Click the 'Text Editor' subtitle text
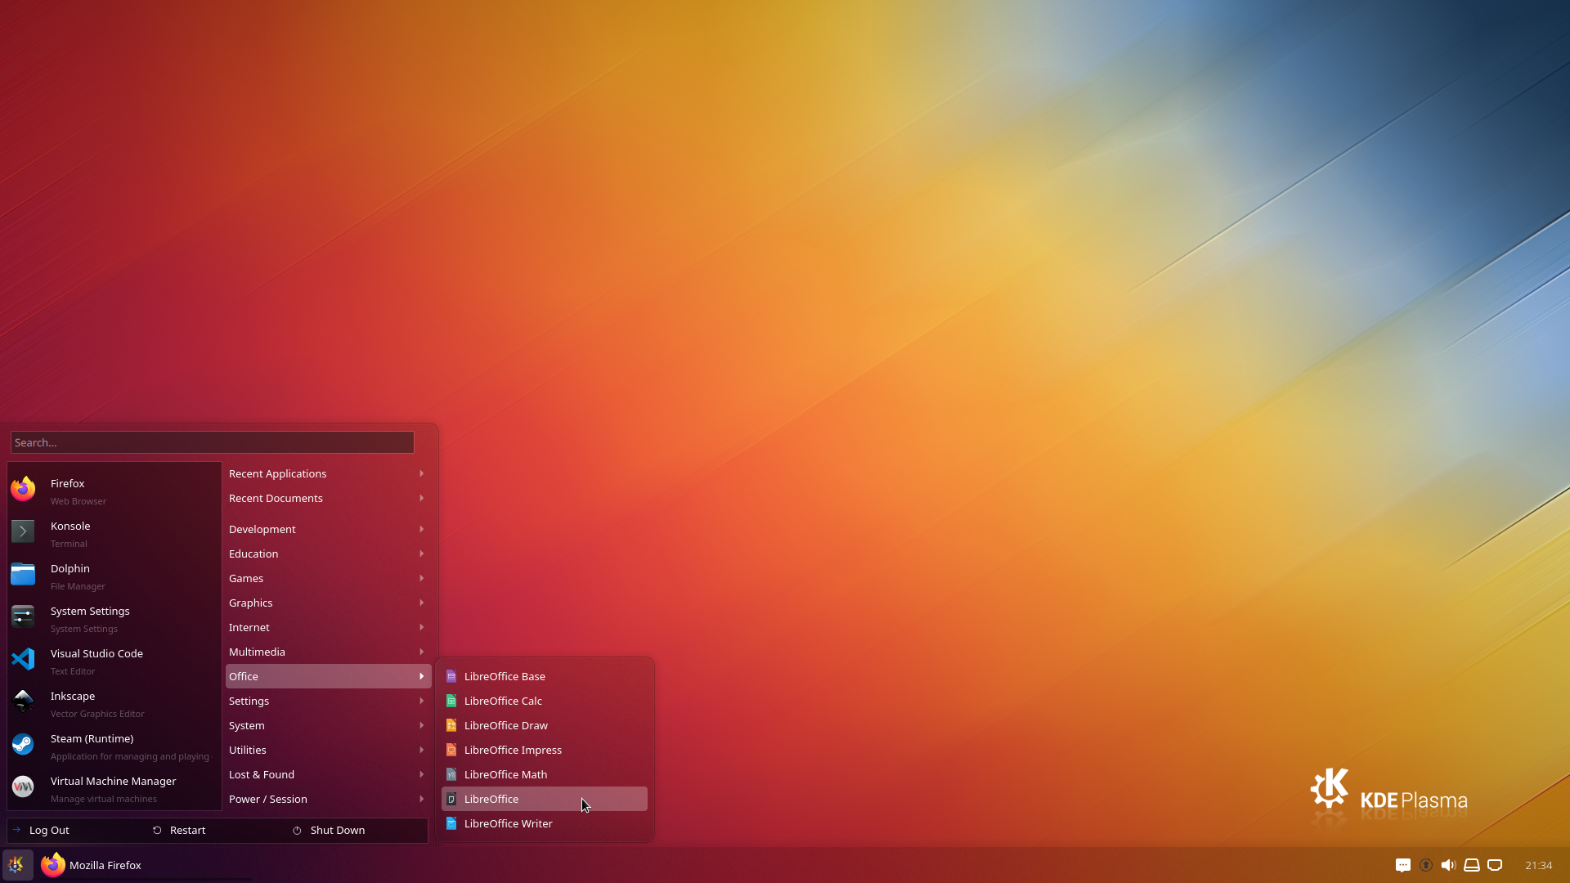The width and height of the screenshot is (1570, 883). coord(73,671)
